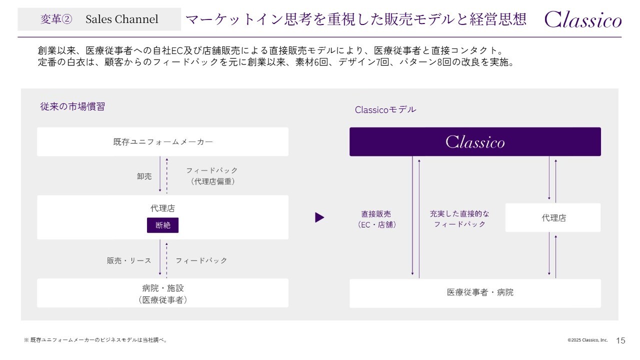Click the right-pointing triangle arrow between the diagrams
The width and height of the screenshot is (640, 360).
point(319,217)
